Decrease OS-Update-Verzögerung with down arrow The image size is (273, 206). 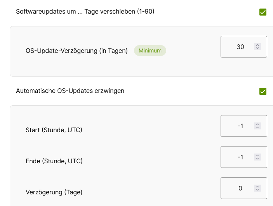(257, 48)
